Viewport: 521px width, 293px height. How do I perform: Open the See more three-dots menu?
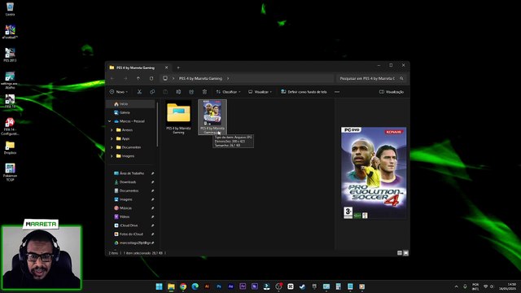coord(337,92)
